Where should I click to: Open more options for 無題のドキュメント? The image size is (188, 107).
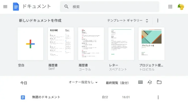[x=158, y=97]
